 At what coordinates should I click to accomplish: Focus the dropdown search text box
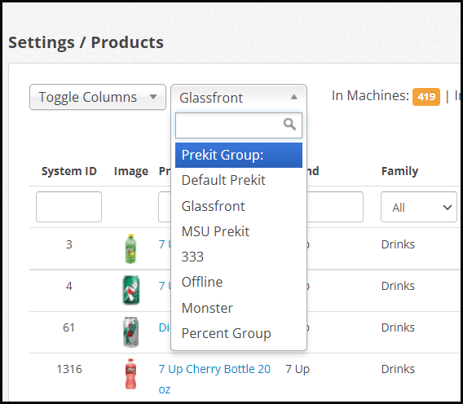pos(239,125)
